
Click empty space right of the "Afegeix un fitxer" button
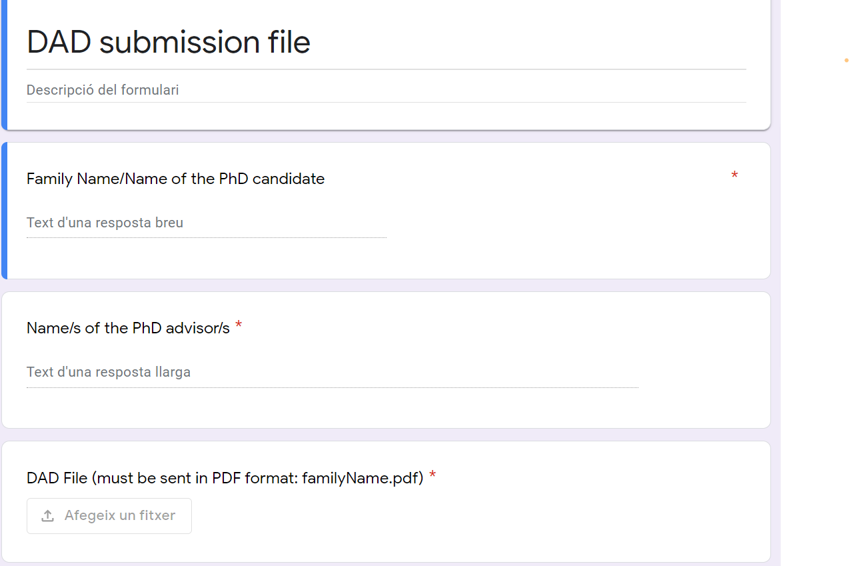(466, 516)
